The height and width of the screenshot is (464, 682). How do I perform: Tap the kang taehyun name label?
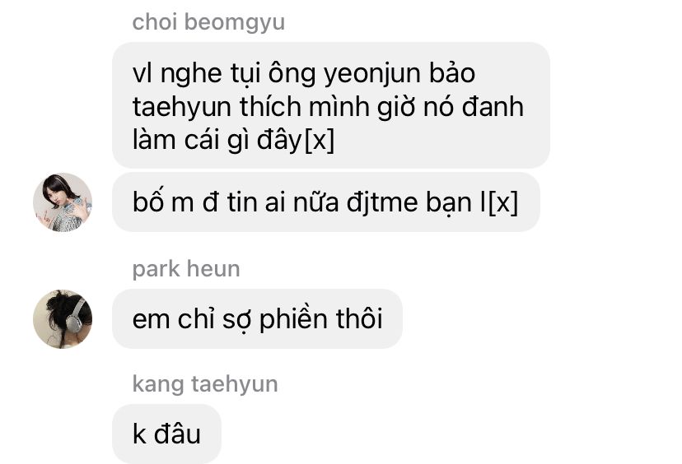click(205, 384)
